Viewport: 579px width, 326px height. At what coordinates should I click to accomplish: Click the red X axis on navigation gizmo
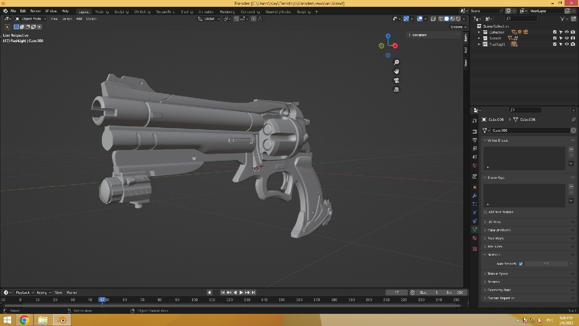395,46
